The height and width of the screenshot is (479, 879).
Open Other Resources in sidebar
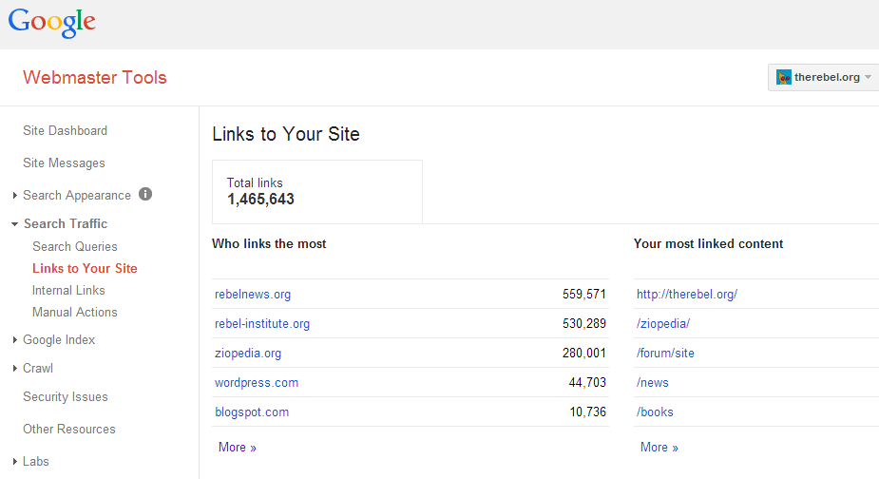click(x=69, y=429)
